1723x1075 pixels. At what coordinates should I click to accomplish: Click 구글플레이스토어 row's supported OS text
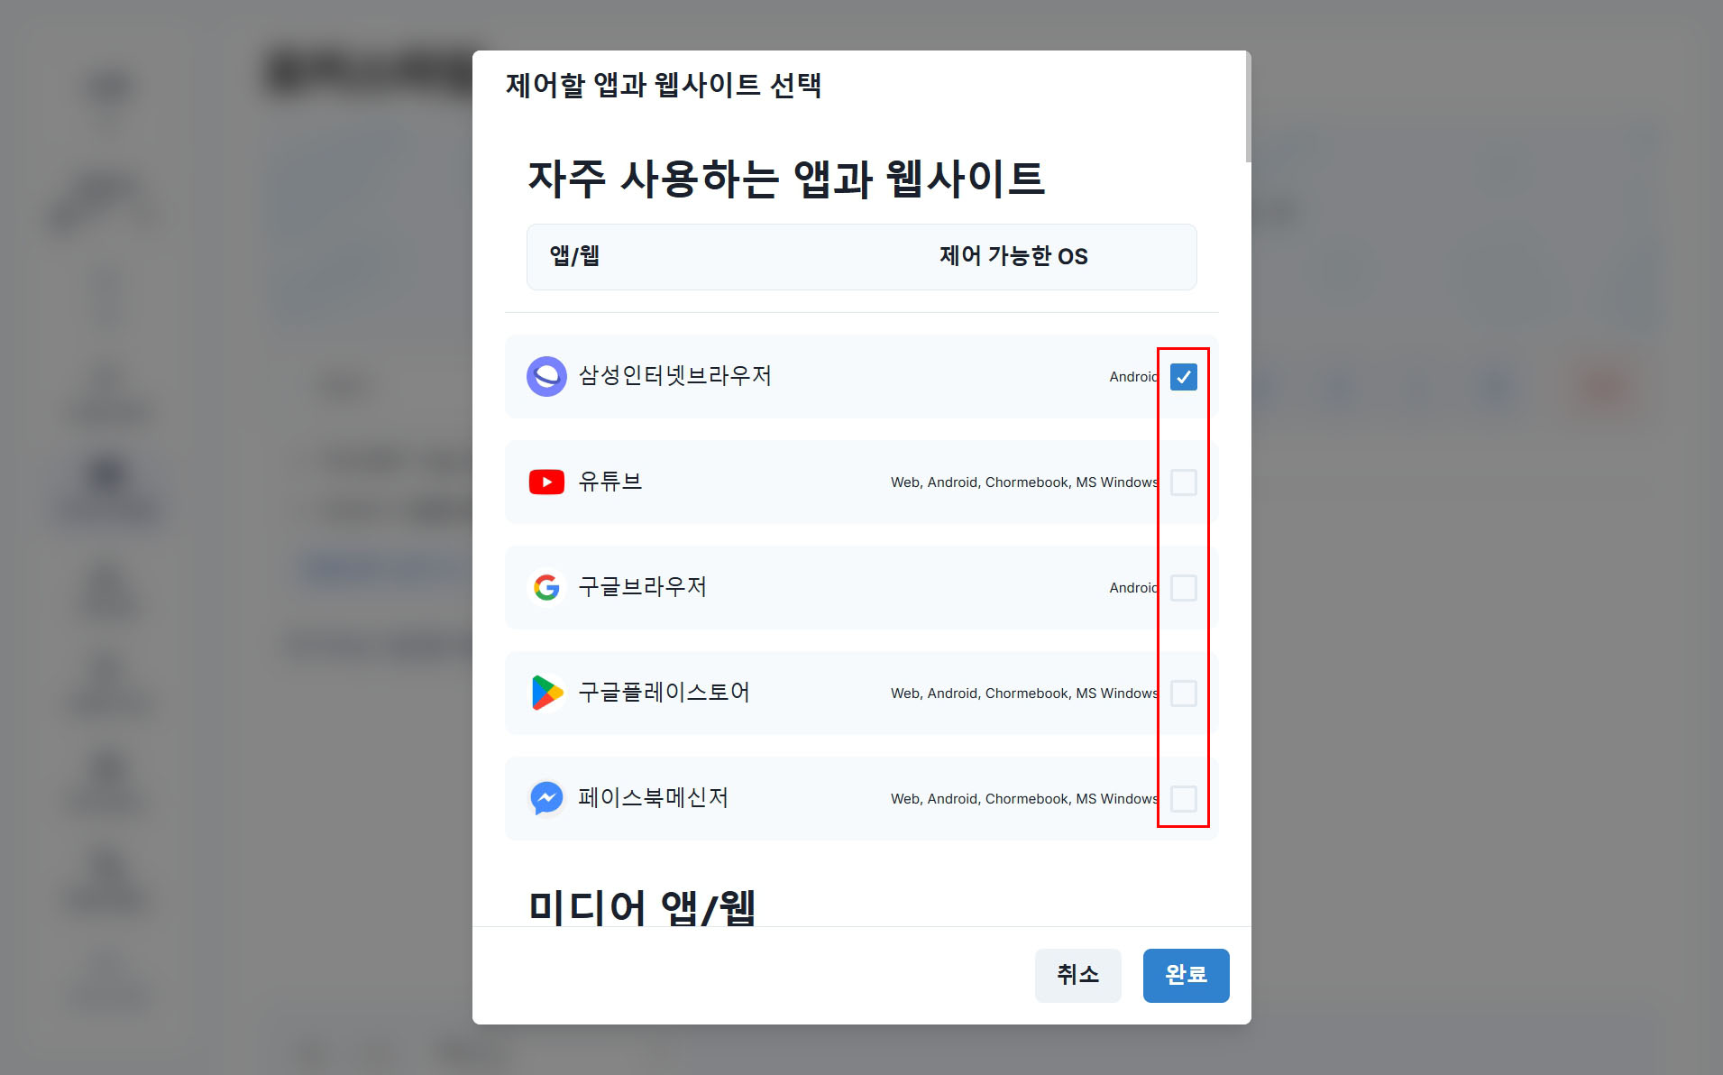click(1024, 694)
